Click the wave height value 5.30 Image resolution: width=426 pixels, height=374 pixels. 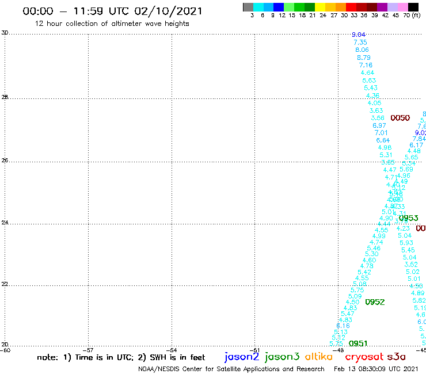[372, 254]
